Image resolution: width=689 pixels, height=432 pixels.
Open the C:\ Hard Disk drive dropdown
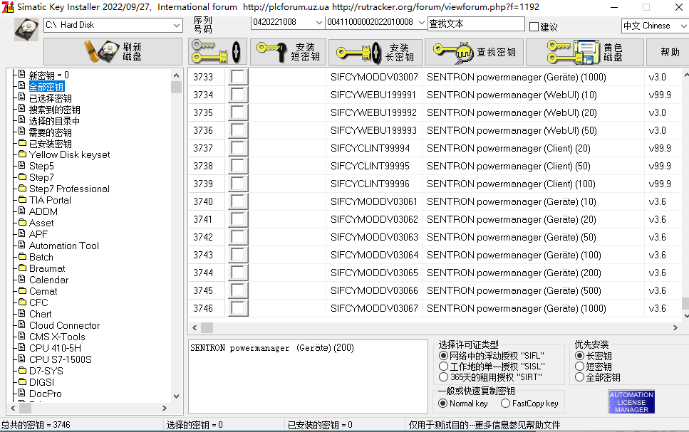pyautogui.click(x=113, y=25)
